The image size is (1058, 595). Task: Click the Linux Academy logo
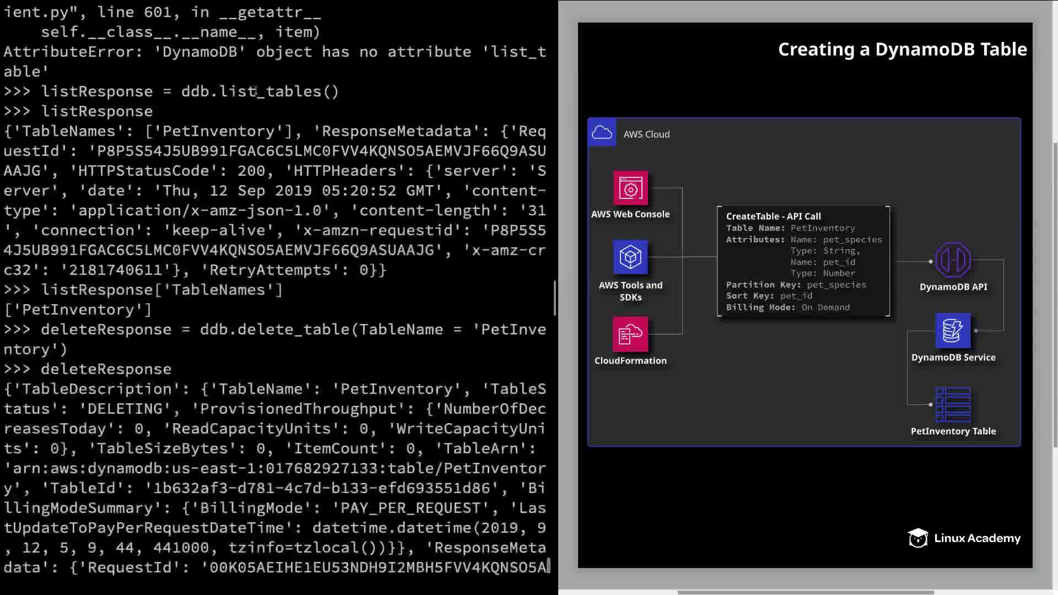pos(964,538)
